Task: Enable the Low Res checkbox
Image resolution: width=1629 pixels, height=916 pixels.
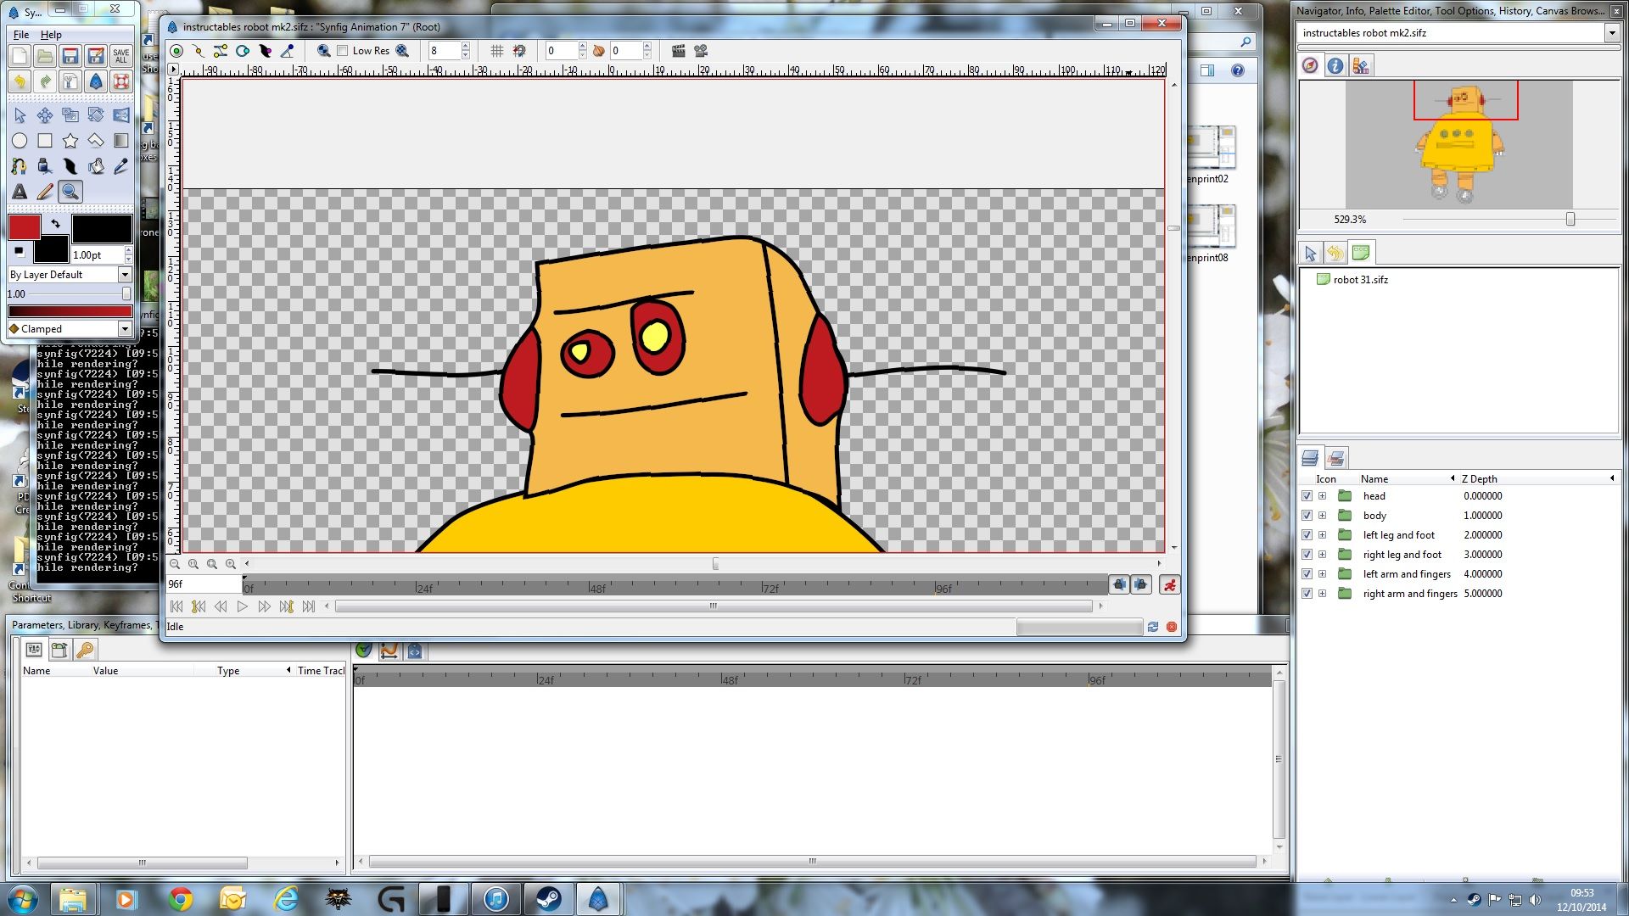Action: tap(342, 51)
